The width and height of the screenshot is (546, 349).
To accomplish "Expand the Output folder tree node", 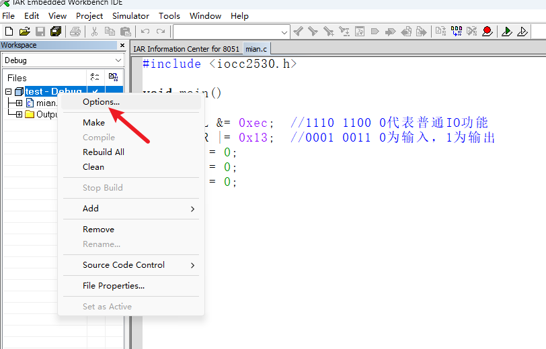I will coord(19,114).
